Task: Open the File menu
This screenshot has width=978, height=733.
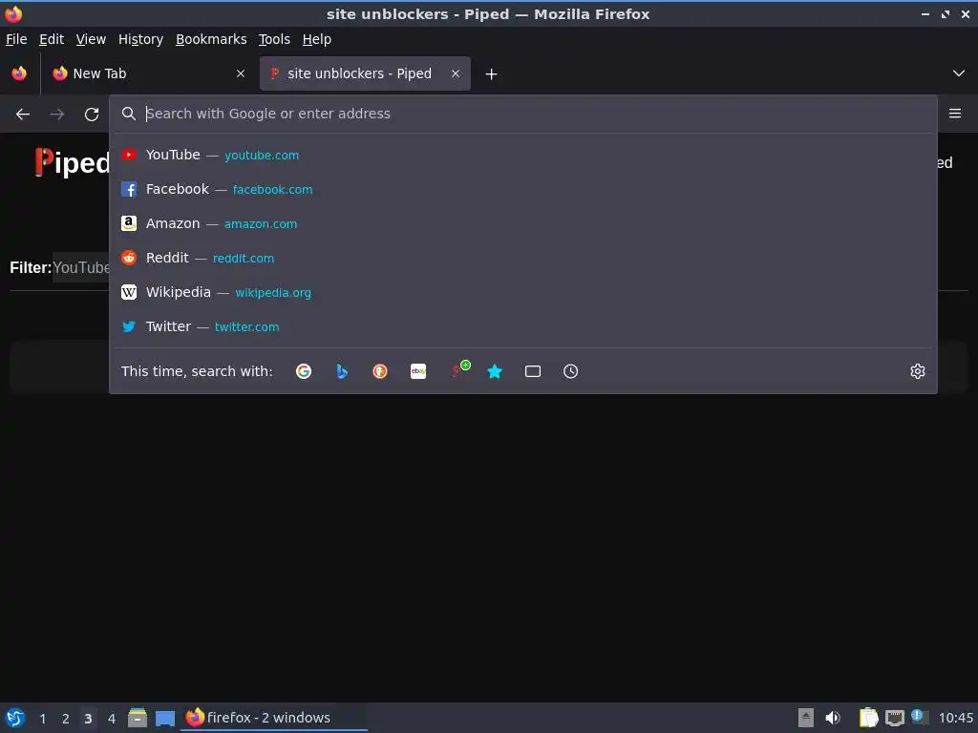Action: tap(16, 39)
